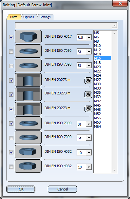Open wrench settings for first DIN EN 20273 hole
The image size is (130, 199).
(x=88, y=81)
